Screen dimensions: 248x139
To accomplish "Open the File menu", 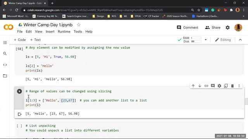I will click(20, 32).
